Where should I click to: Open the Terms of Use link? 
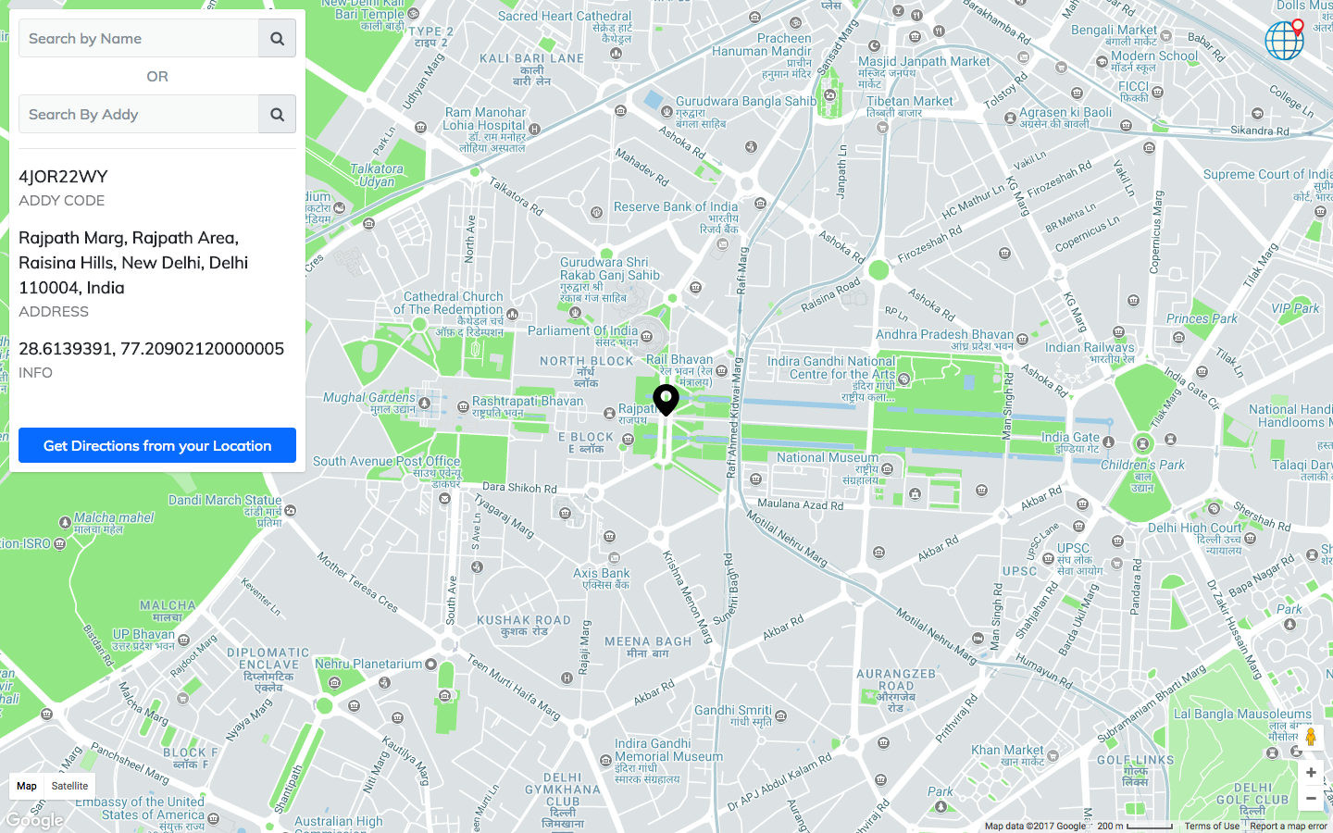(1212, 827)
